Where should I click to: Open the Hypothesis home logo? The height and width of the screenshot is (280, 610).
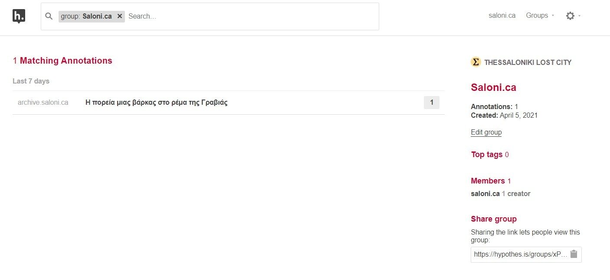19,16
